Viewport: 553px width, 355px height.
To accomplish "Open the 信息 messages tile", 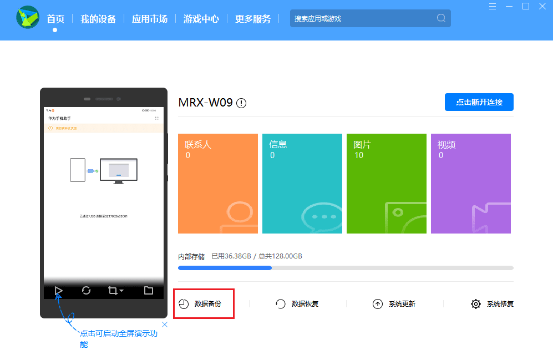I will coord(302,183).
